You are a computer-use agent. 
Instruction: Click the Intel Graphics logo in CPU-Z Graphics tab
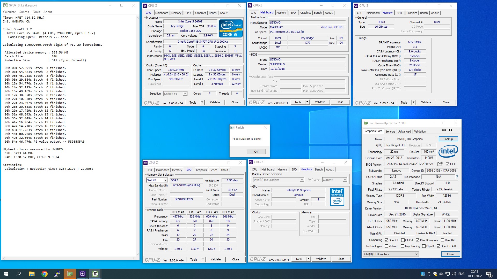[x=337, y=197]
